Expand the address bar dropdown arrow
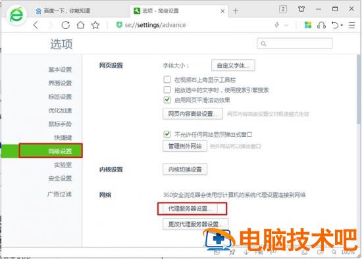362x259 pixels. [286, 25]
